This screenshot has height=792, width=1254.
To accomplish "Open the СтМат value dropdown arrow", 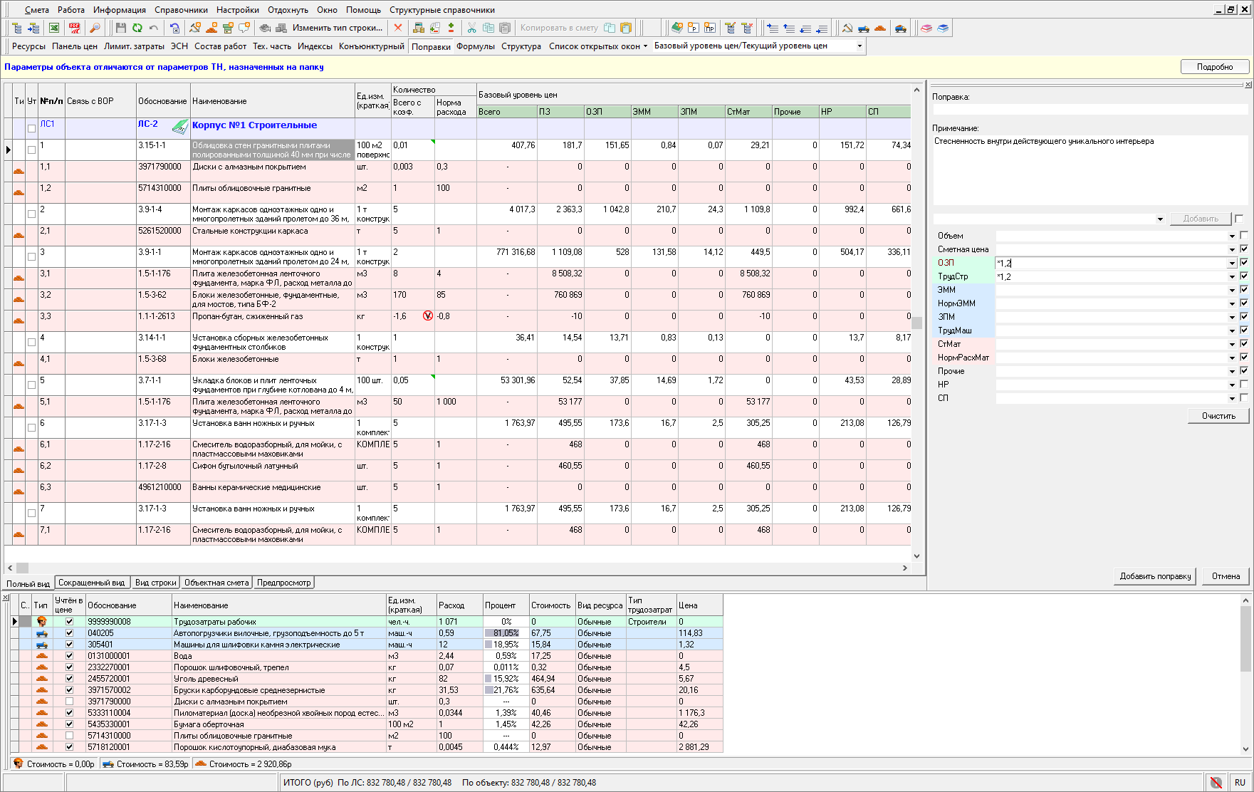I will (1232, 344).
